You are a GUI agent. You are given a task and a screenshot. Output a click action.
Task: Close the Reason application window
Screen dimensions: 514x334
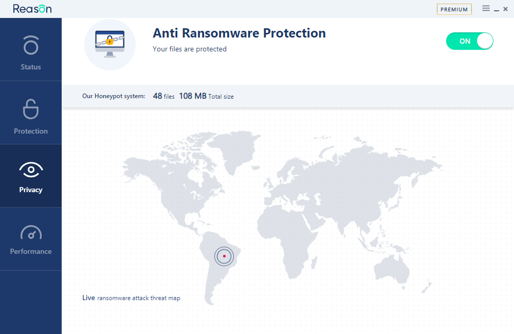click(505, 9)
